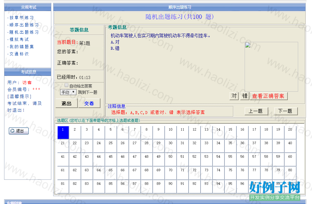Answer 对 button

[x=234, y=96]
